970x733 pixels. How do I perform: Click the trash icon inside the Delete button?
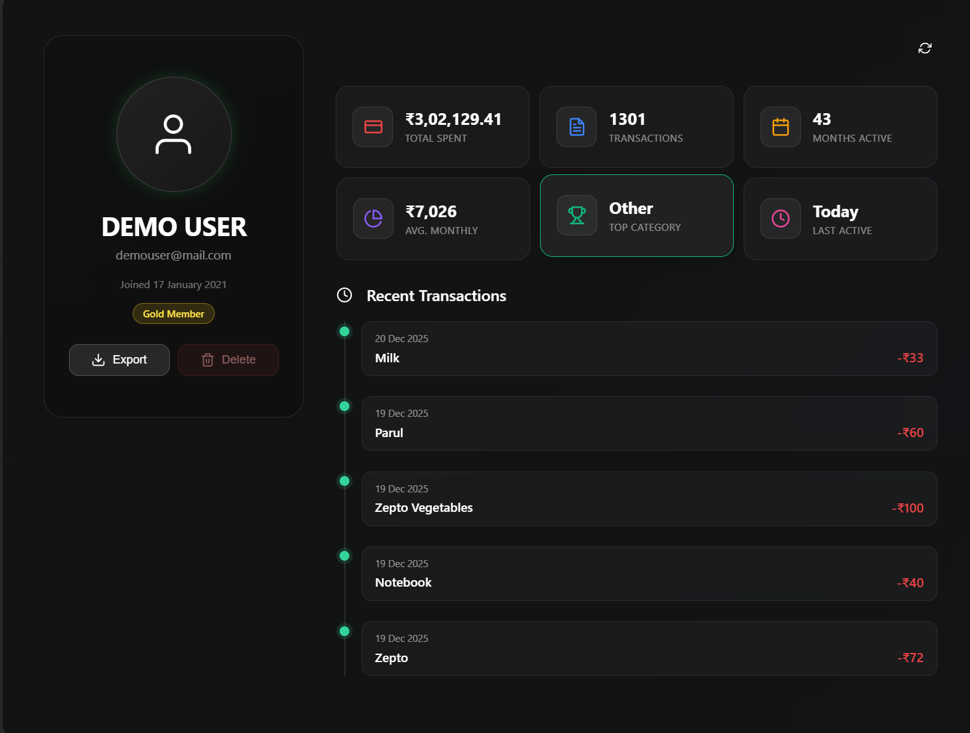click(208, 360)
